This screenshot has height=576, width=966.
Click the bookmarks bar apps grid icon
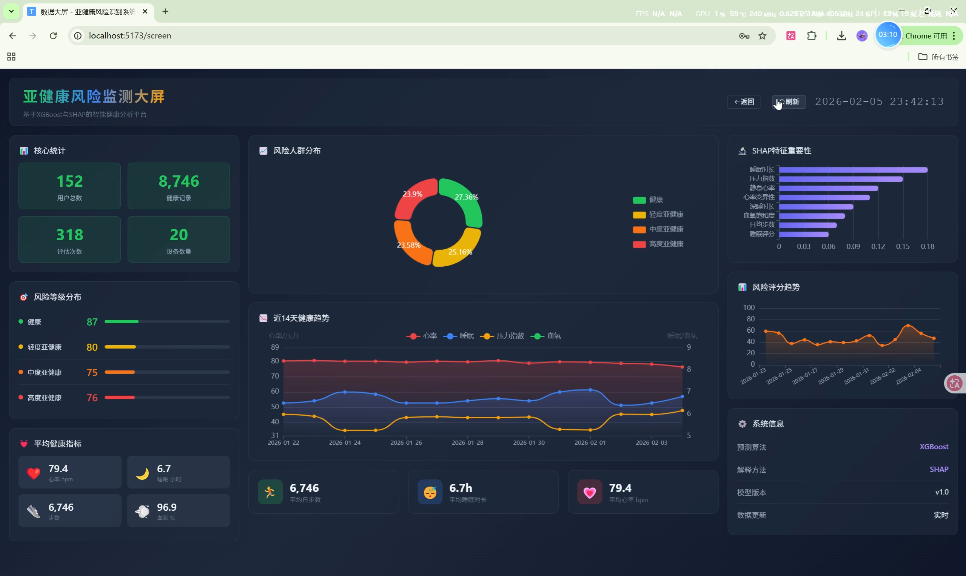(x=11, y=57)
